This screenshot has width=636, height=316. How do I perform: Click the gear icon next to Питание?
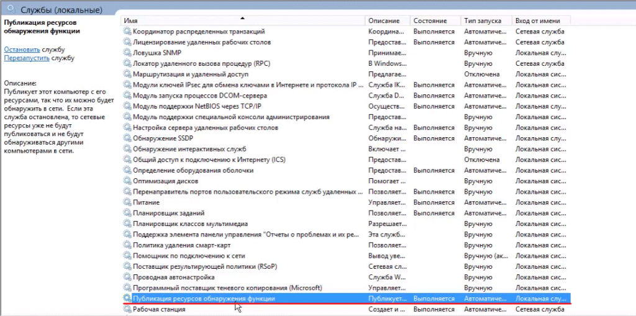pos(127,202)
